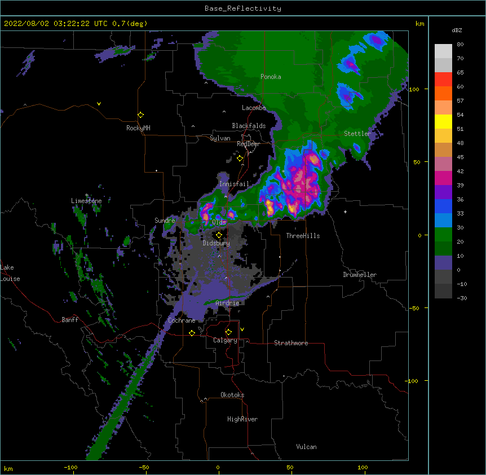This screenshot has height=475, width=486.
Task: Select the purple 36-39 dBZ legend swatch
Action: point(443,192)
